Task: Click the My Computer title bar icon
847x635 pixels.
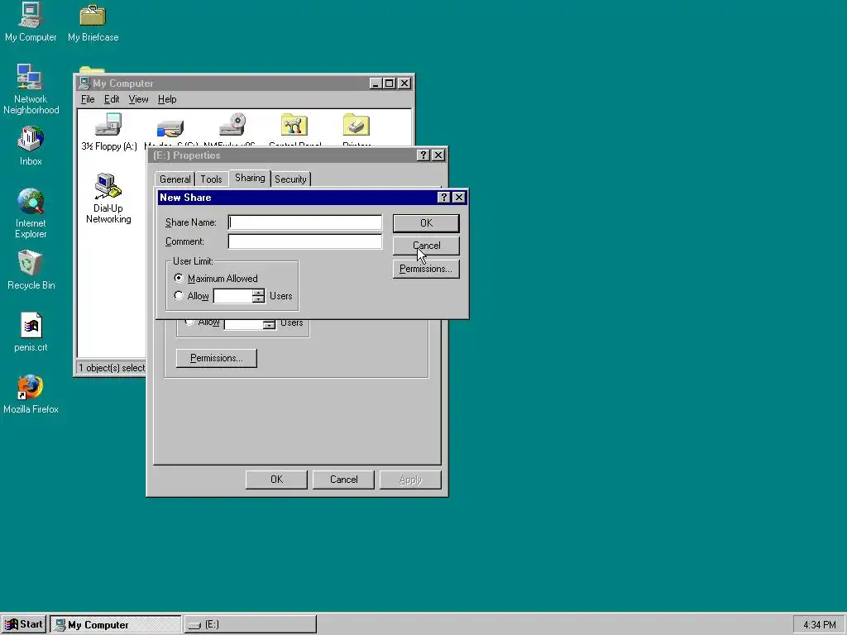Action: (84, 84)
